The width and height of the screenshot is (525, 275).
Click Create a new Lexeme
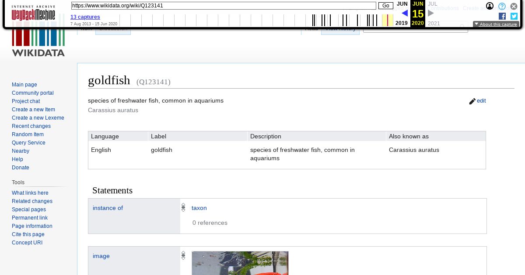[x=38, y=118]
